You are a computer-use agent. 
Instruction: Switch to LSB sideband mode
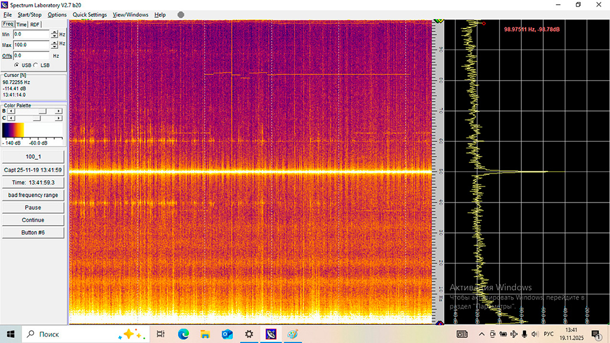(35, 65)
